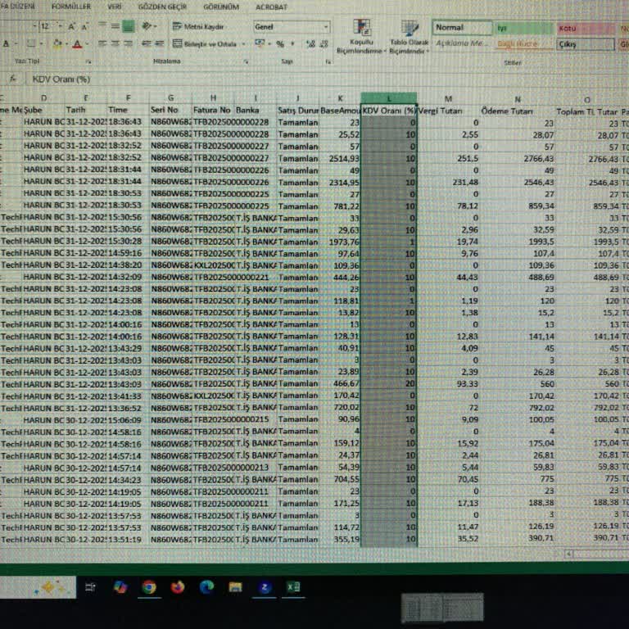This screenshot has height=629, width=629.
Task: Select column M header
Action: tap(448, 98)
